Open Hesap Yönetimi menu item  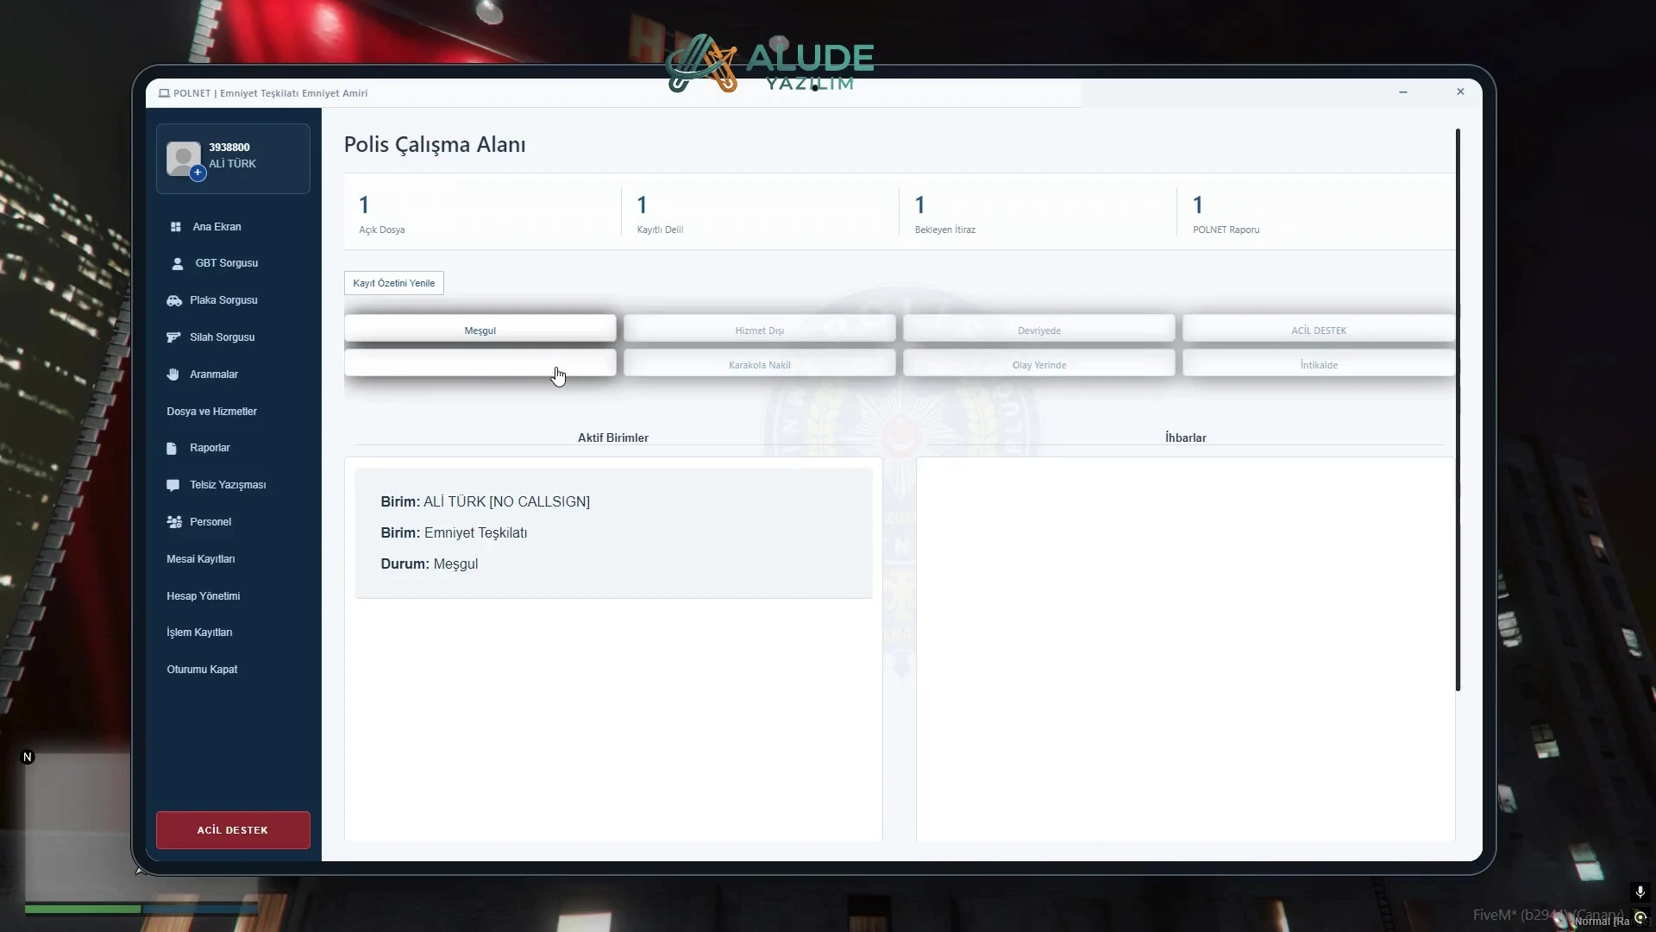pyautogui.click(x=203, y=596)
